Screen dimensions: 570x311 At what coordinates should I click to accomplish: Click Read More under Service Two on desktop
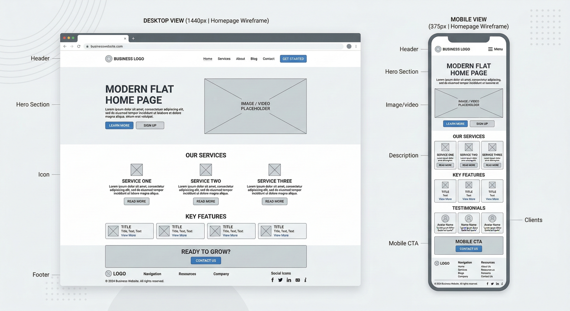[206, 201]
